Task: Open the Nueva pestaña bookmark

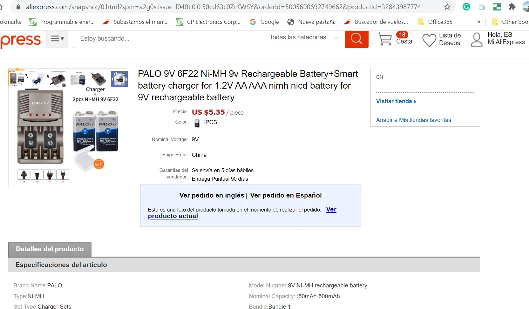Action: (x=311, y=22)
